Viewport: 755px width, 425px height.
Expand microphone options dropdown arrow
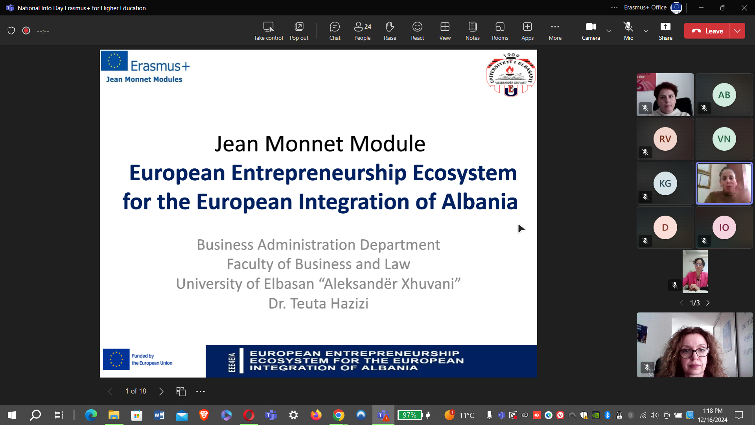(646, 31)
